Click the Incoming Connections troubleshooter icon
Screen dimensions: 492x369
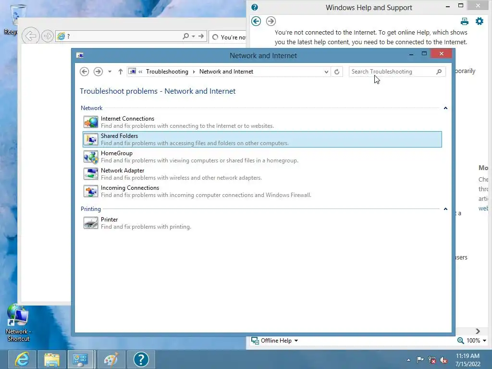(x=91, y=191)
